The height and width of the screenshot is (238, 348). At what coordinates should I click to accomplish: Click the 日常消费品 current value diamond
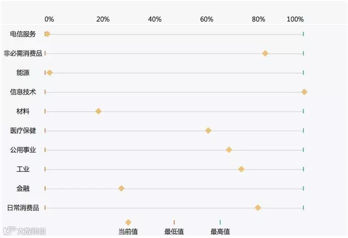pyautogui.click(x=257, y=208)
